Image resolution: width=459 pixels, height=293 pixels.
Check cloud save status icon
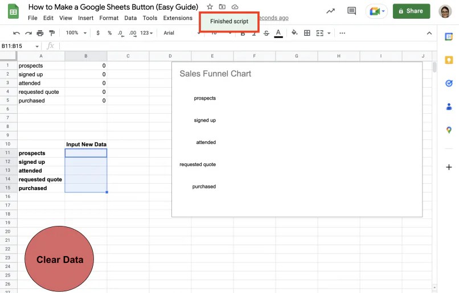point(235,7)
